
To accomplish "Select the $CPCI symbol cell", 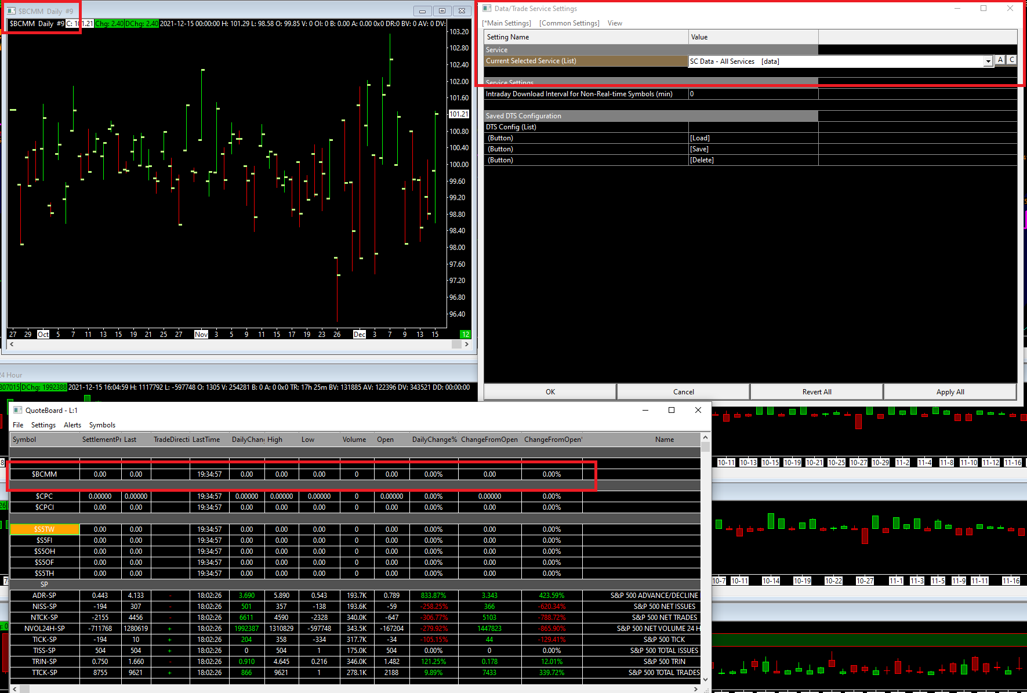I will point(45,507).
